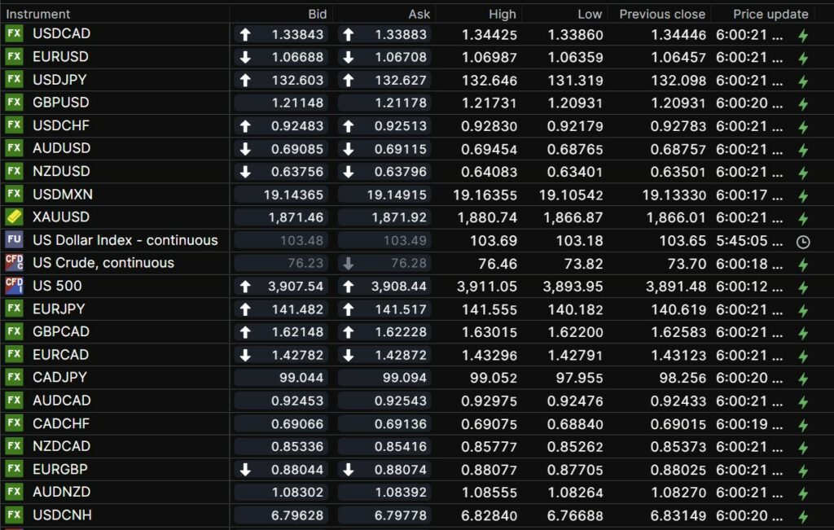Click the gold bar icon for XAUUSD
834x530 pixels.
pyautogui.click(x=14, y=217)
